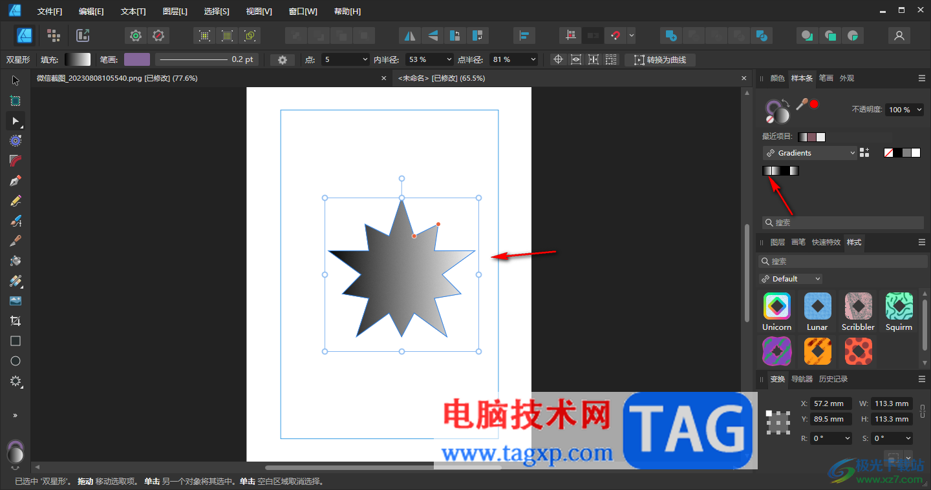Select the Artboard tool
The width and height of the screenshot is (931, 490).
pos(16,101)
